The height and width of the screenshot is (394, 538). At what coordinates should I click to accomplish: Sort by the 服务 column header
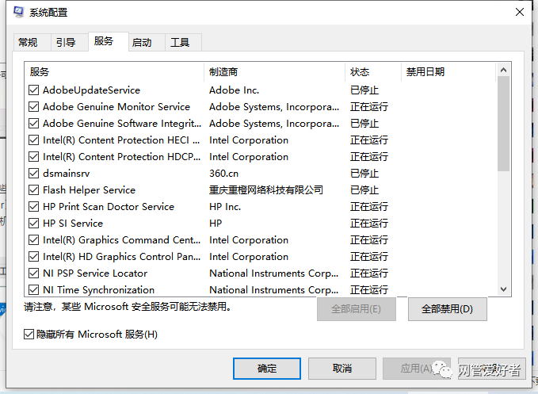pos(114,72)
